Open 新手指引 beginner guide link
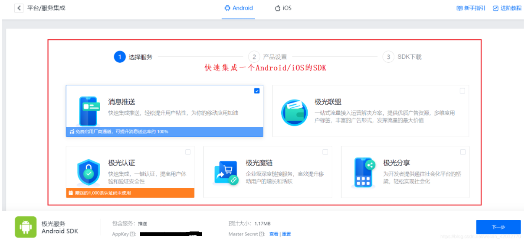This screenshot has height=241, width=525. click(471, 8)
